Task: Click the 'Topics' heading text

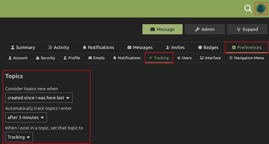Action: tap(14, 76)
